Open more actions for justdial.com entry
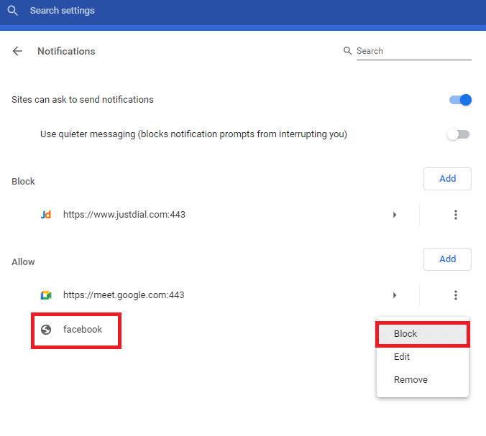The image size is (486, 436). (x=455, y=215)
